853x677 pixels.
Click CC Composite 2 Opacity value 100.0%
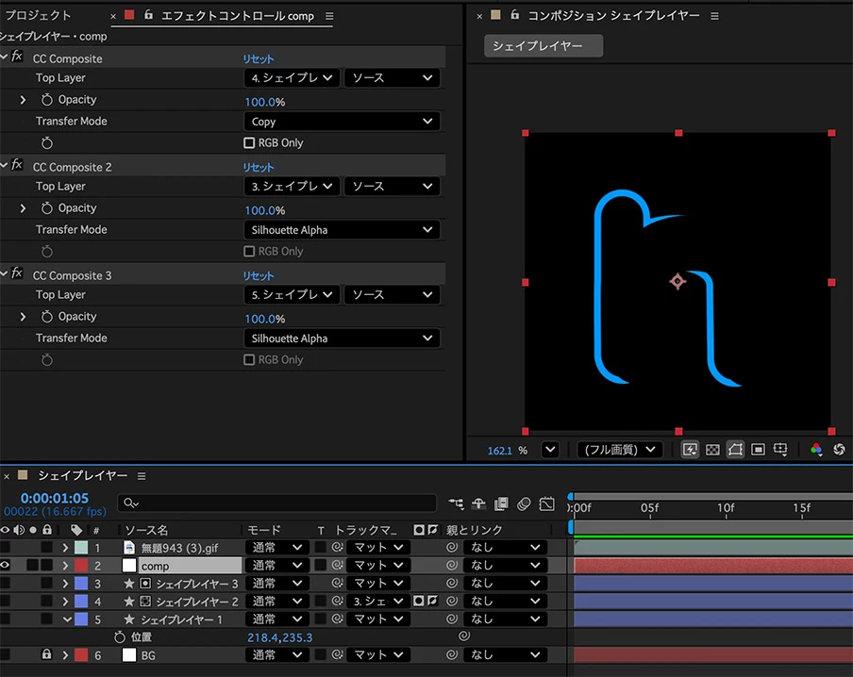pyautogui.click(x=265, y=210)
